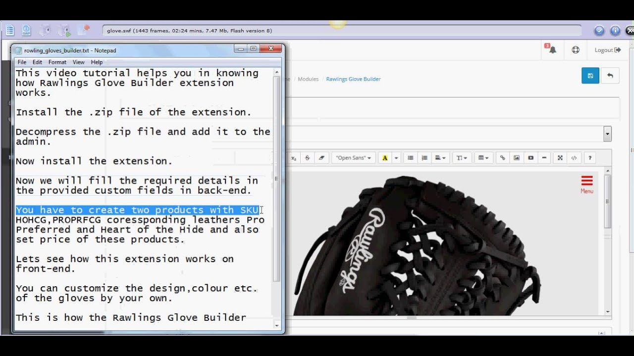The width and height of the screenshot is (634, 356).
Task: Toggle code view in editor
Action: (574, 158)
